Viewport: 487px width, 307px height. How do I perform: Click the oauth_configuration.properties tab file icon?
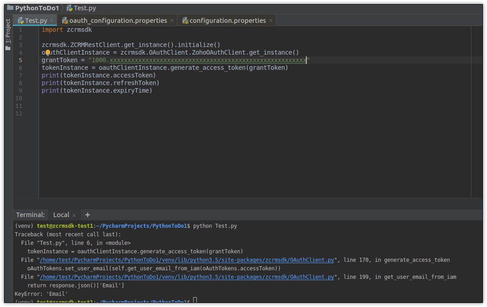pos(65,21)
